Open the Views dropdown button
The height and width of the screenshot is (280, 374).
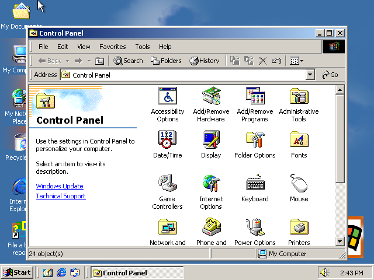click(x=296, y=61)
